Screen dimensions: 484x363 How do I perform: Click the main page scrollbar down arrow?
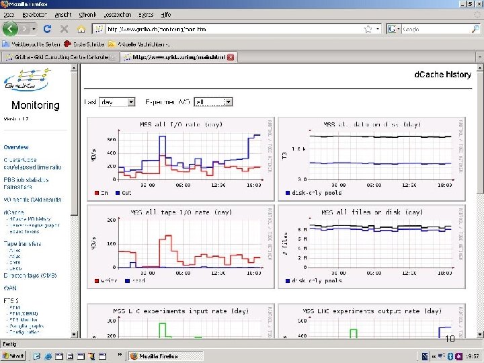tap(480, 334)
